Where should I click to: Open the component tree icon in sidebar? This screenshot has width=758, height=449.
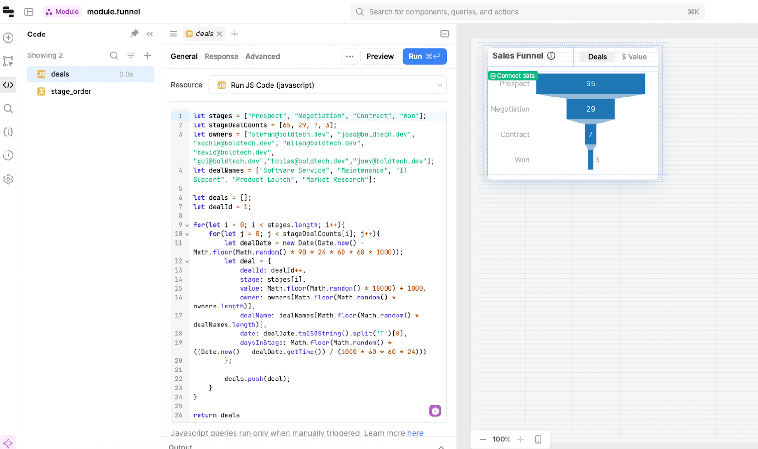coord(8,61)
